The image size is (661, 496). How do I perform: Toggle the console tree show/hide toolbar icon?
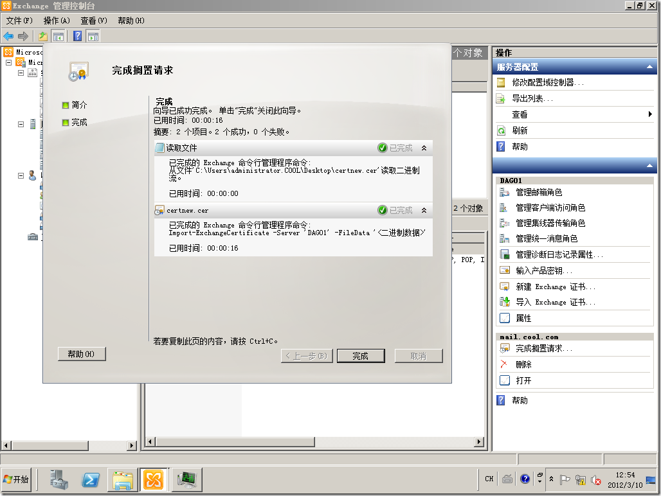pyautogui.click(x=57, y=36)
